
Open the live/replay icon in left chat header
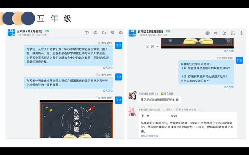(x=87, y=33)
